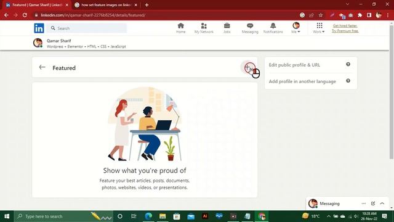Click the Qamar Sharif profile photo in the header
This screenshot has width=394, height=222.
click(x=38, y=43)
